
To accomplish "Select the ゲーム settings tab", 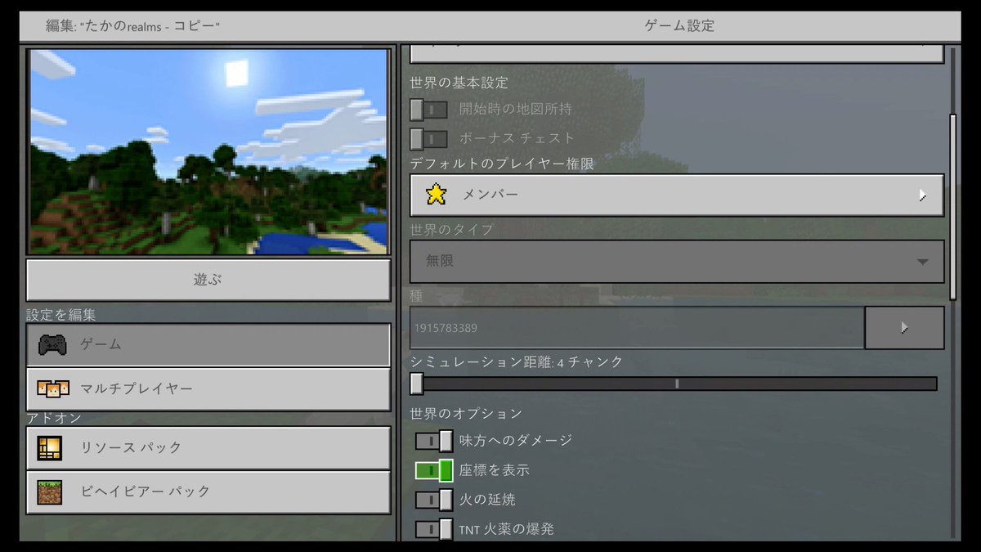I will 208,345.
